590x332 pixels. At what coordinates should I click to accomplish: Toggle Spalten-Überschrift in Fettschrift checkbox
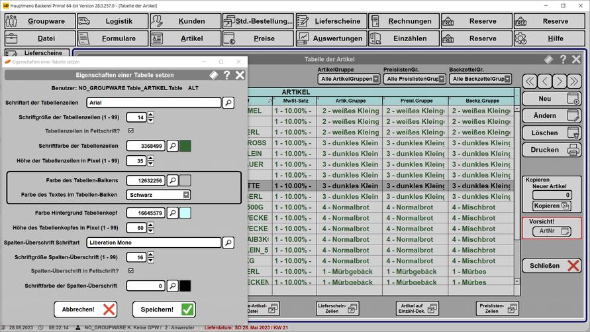point(131,271)
